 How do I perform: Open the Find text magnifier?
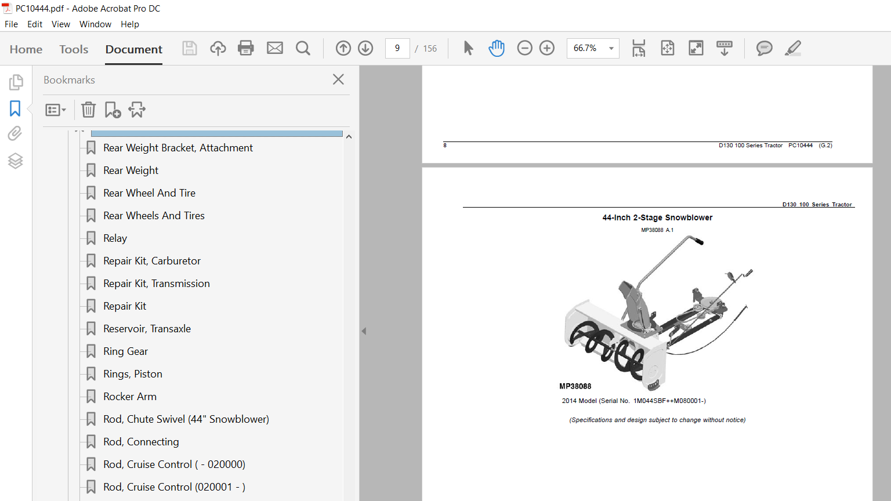click(x=303, y=48)
